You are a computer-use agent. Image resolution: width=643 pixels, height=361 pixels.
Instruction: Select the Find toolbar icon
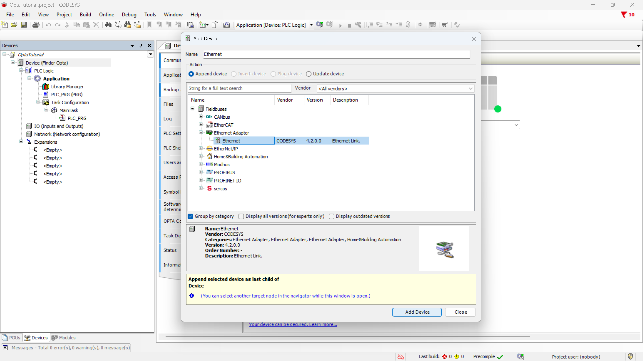point(108,25)
